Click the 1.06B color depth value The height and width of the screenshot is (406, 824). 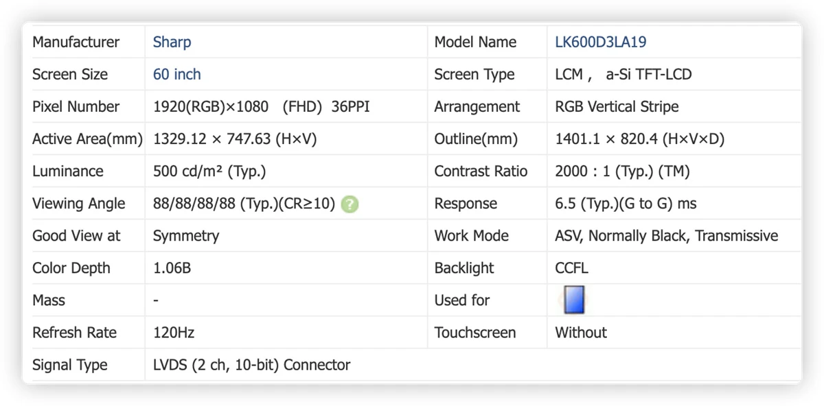pyautogui.click(x=172, y=268)
